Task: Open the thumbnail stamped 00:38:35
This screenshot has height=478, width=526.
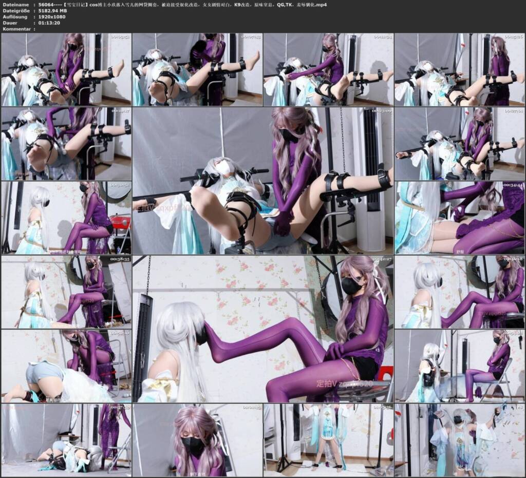Action: tap(66, 292)
